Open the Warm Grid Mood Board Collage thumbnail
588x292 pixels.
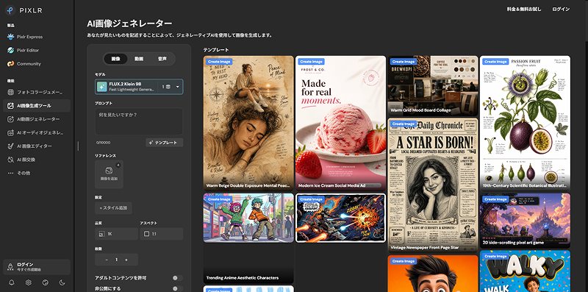[433, 85]
